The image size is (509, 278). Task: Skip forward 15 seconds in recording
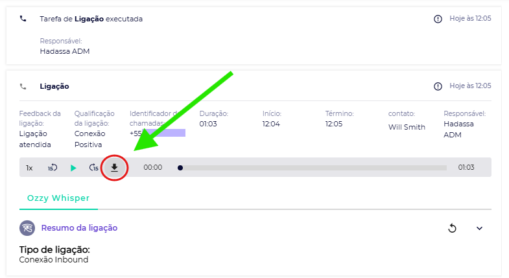tap(94, 168)
